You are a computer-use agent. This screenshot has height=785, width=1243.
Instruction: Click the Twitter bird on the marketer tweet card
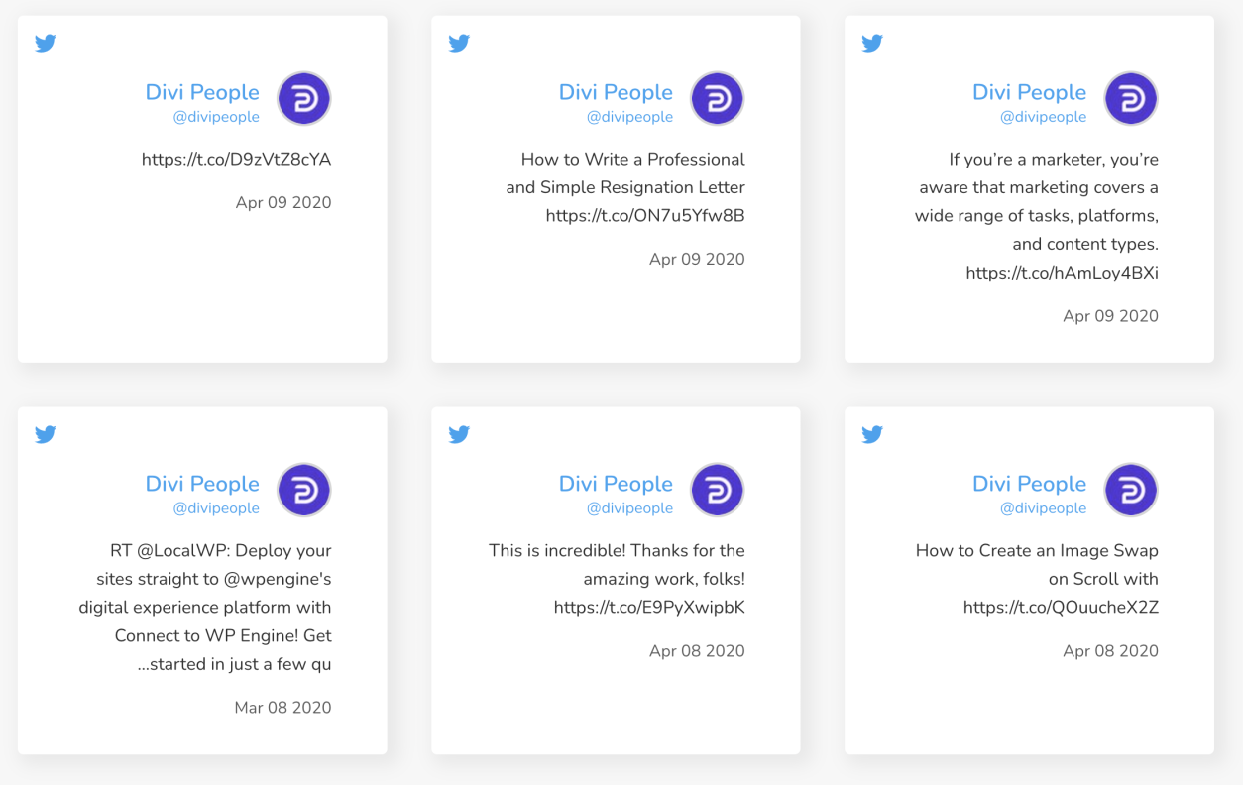[x=872, y=44]
